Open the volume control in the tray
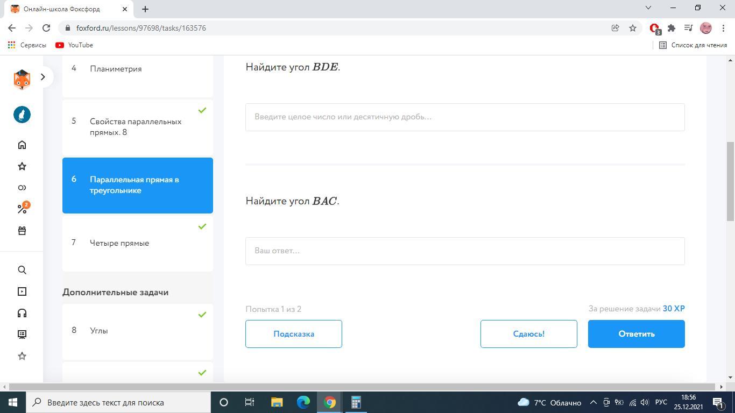This screenshot has width=735, height=413. (645, 402)
